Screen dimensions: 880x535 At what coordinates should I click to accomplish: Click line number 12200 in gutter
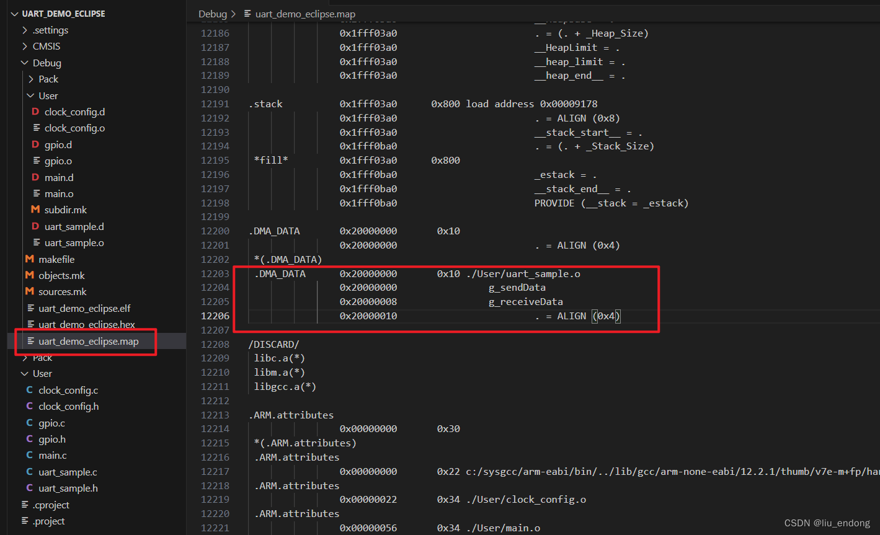coord(215,231)
